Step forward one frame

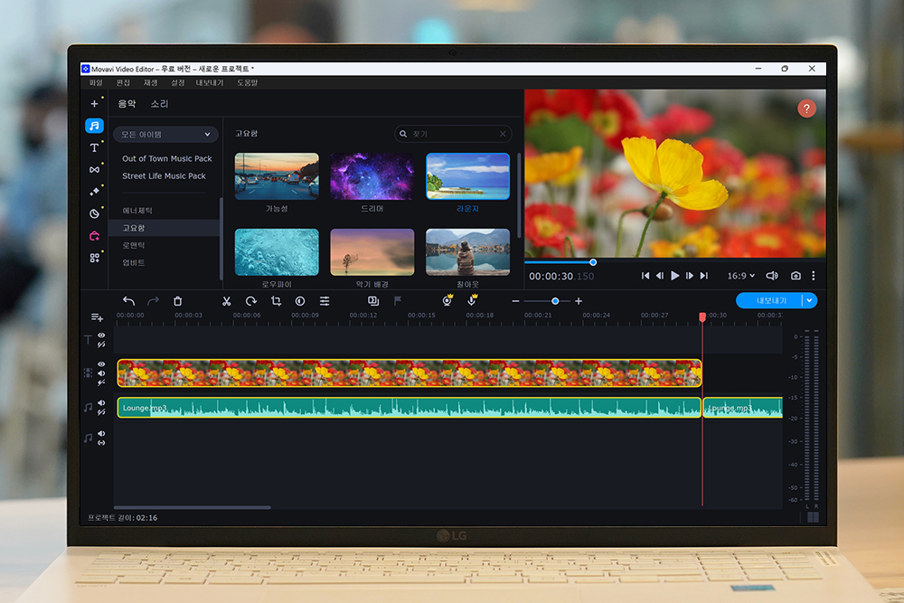click(690, 276)
